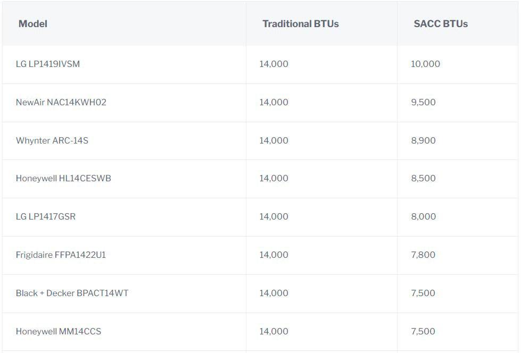This screenshot has width=521, height=353.
Task: Select the NewAir NAC14KWH02 model cell
Action: point(61,102)
